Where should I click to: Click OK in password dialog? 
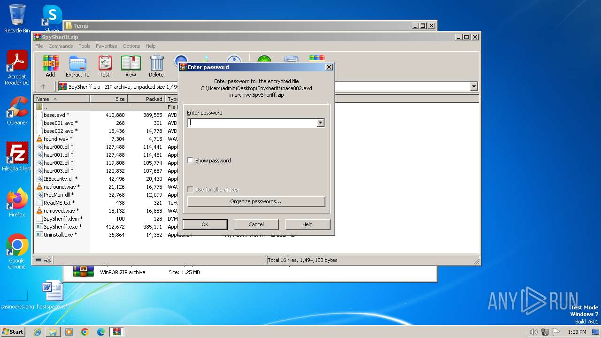coord(205,224)
